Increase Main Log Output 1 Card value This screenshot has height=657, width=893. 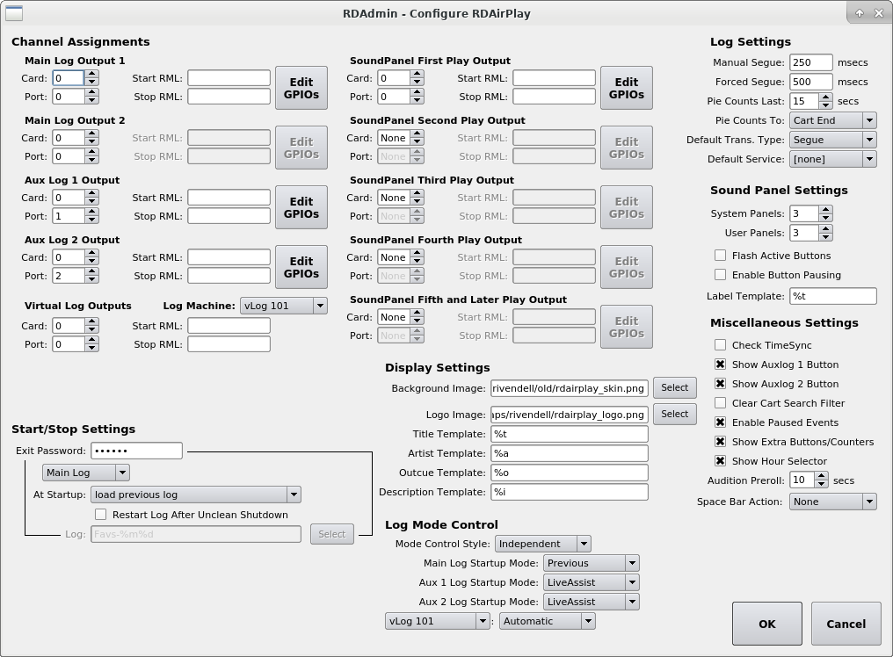(x=91, y=74)
